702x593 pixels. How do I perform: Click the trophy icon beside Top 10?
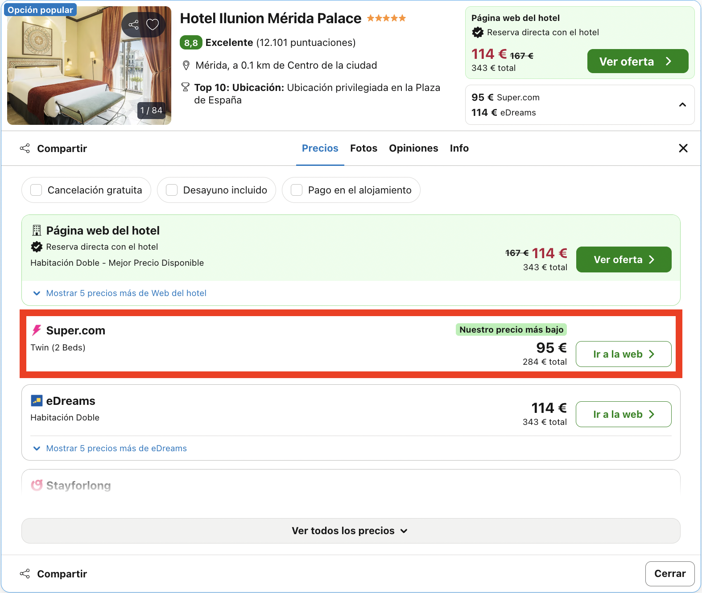coord(185,87)
